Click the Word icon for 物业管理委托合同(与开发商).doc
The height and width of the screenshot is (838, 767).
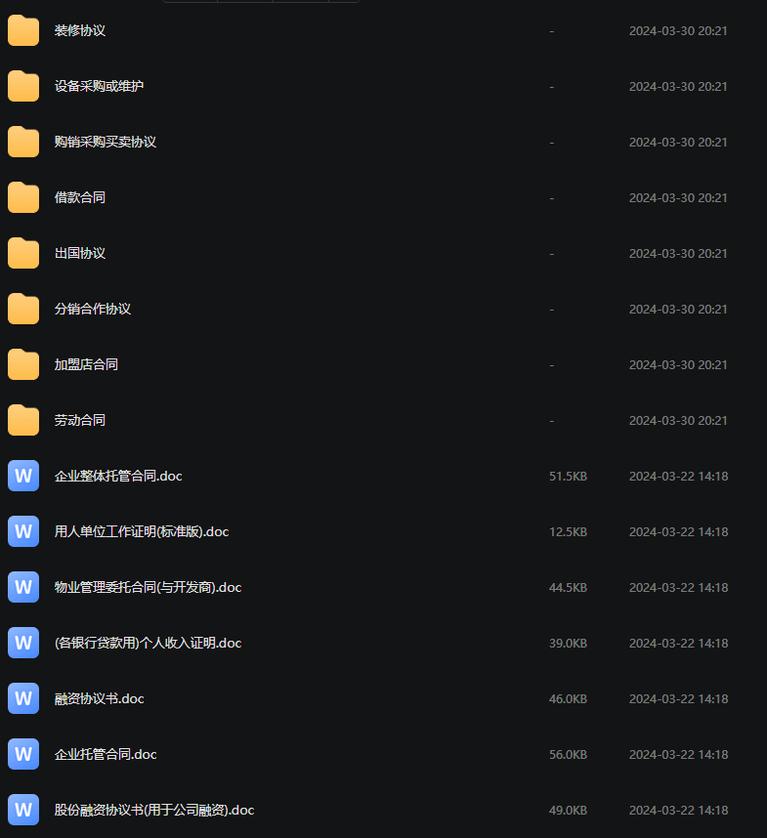tap(23, 587)
